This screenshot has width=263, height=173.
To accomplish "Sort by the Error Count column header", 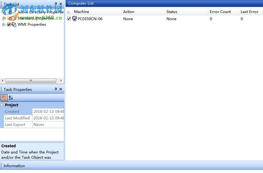I will click(x=223, y=11).
